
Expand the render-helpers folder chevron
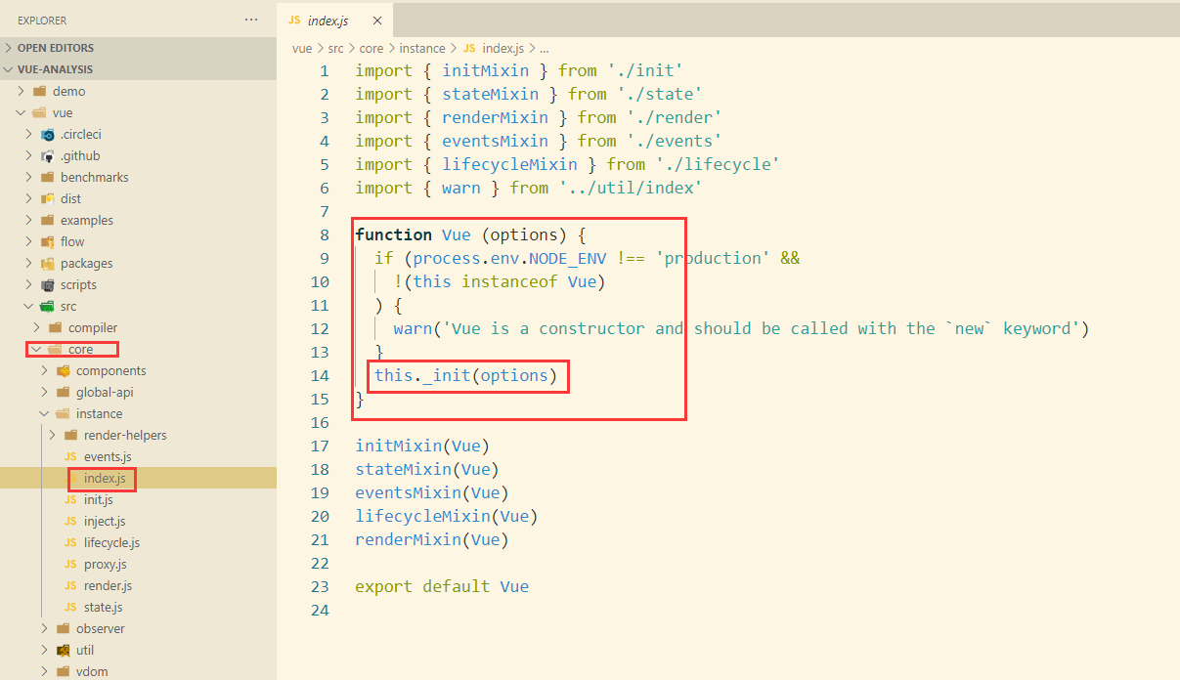[x=53, y=435]
